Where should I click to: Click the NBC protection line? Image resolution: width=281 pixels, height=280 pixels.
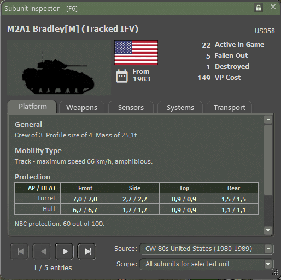60,224
